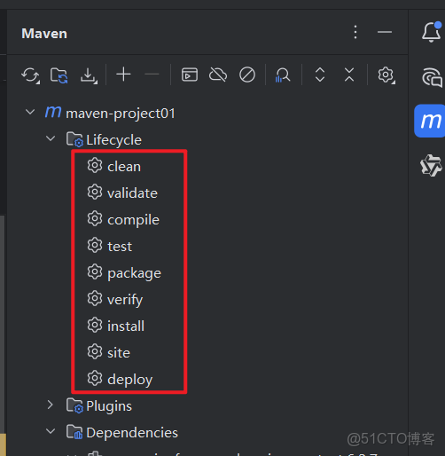Screen dimensions: 445x456
Task: Collapse the Lifecycle folder
Action: tap(51, 138)
